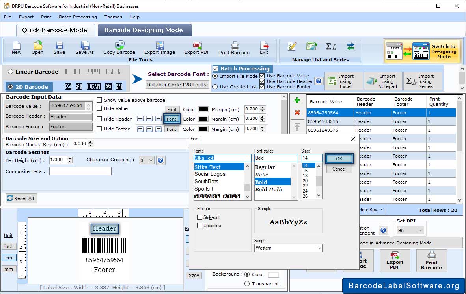The image size is (466, 294).
Task: Choose the Save As icon
Action: pos(84,48)
